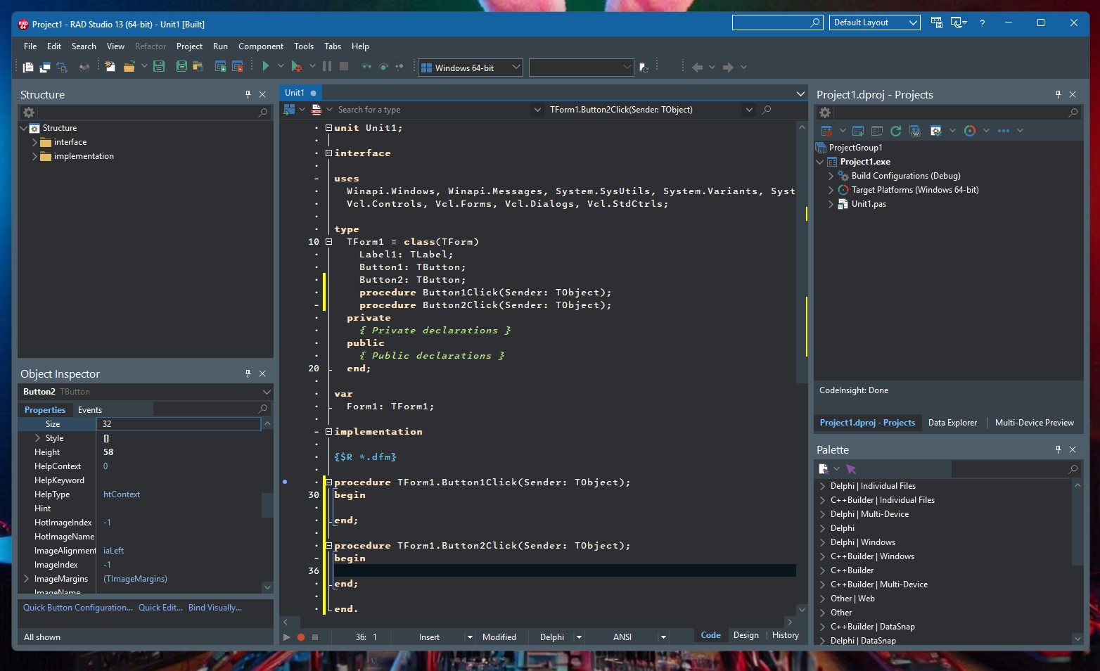Viewport: 1100px width, 671px height.
Task: Open the Component menu
Action: [x=261, y=46]
